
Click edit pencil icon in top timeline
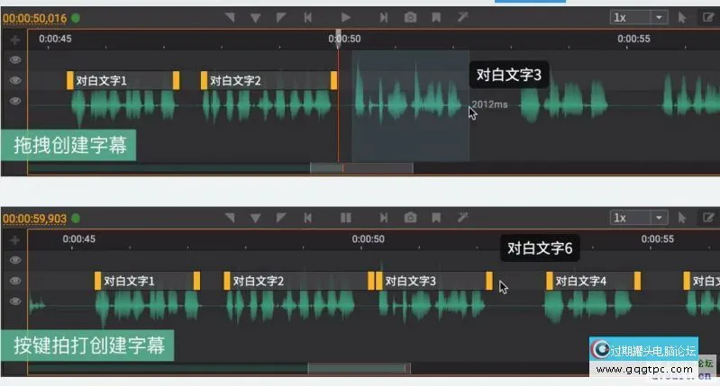click(x=707, y=17)
